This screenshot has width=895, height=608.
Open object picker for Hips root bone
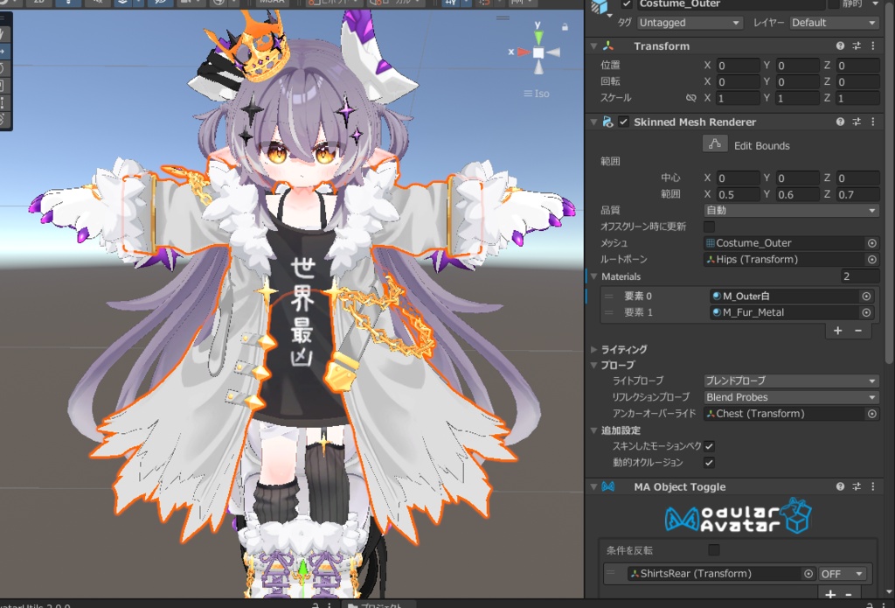(x=871, y=260)
